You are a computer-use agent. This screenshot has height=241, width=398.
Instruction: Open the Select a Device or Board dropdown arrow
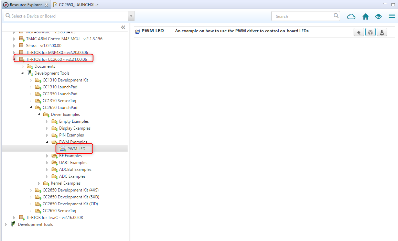coord(131,16)
